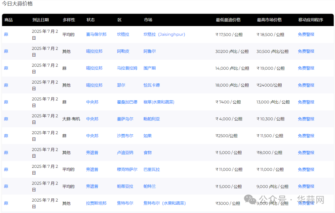This screenshot has height=213, width=335.
Task: Open the 喜马偕尔邦 state link
Action: coord(96,34)
